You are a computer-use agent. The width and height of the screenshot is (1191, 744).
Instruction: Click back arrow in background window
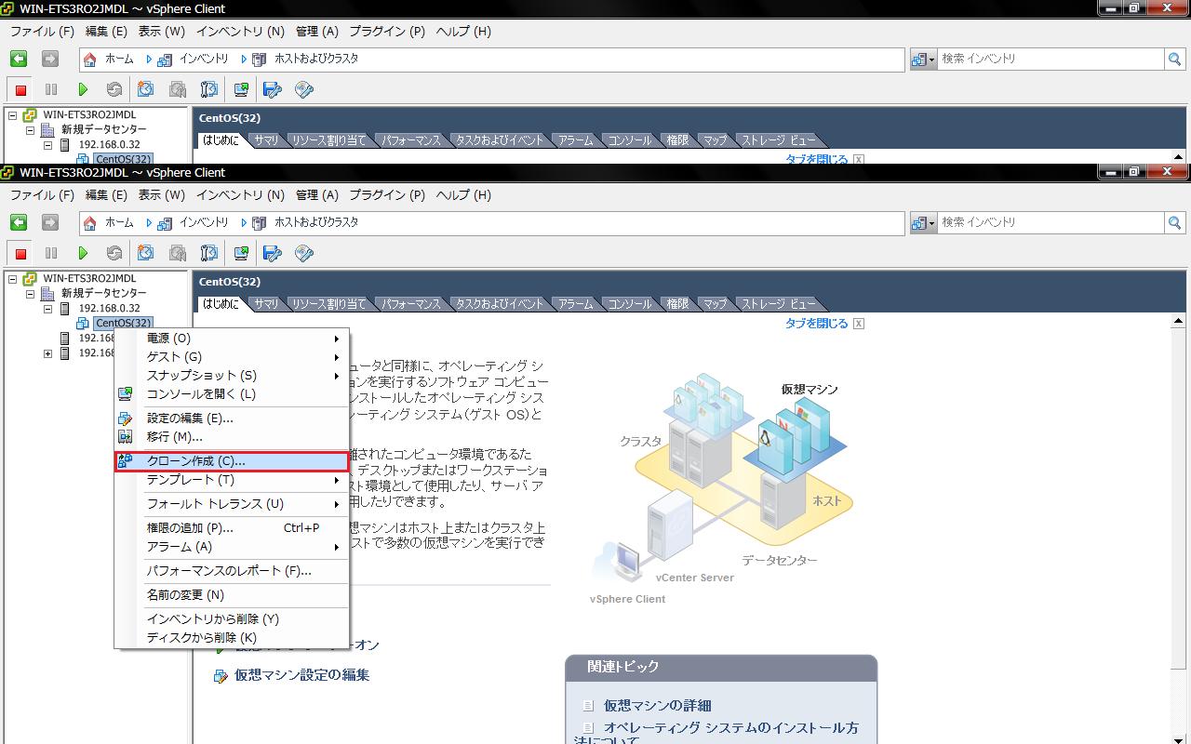19,59
